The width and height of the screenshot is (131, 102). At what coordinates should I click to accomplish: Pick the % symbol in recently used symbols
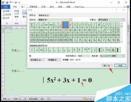(108, 50)
